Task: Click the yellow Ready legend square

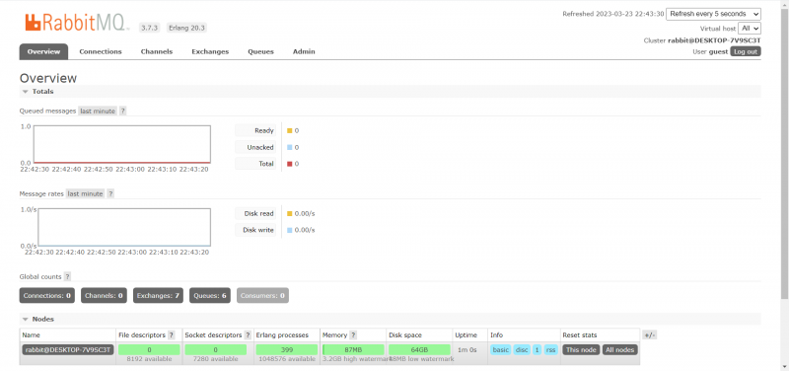Action: pyautogui.click(x=289, y=131)
